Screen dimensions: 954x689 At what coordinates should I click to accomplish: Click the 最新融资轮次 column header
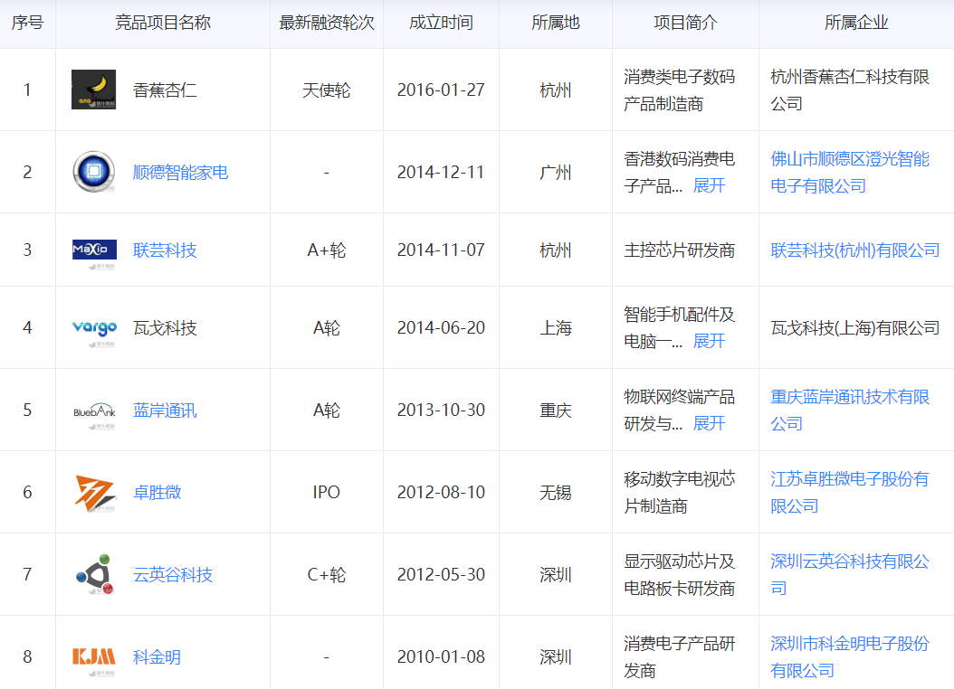pyautogui.click(x=327, y=23)
